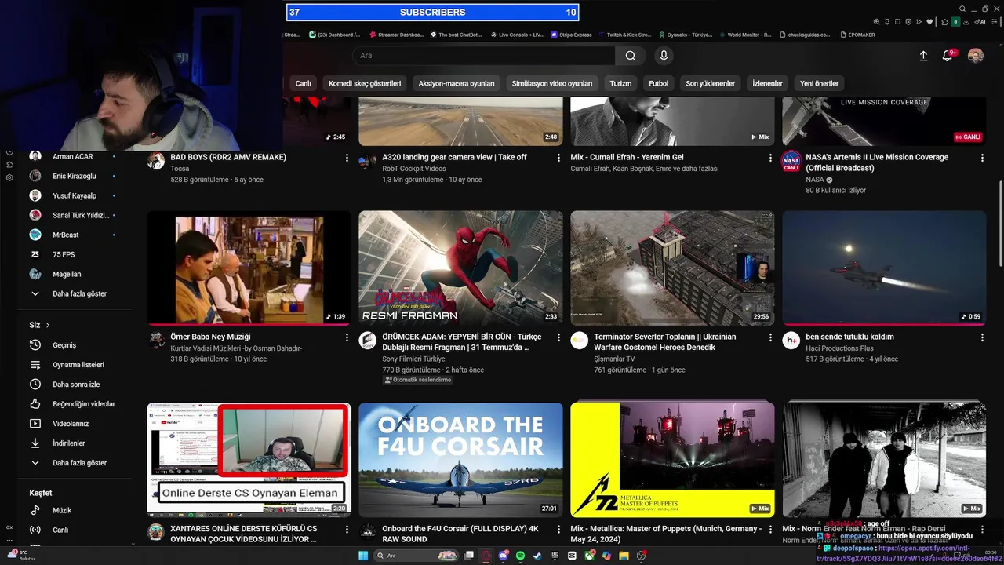Screen dimensions: 1004x565
Task: Open Sony Filmleri Türkiye channel avatar
Action: pos(367,340)
